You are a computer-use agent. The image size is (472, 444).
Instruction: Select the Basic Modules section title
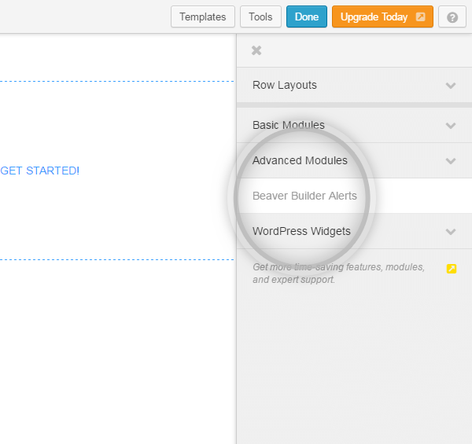289,125
